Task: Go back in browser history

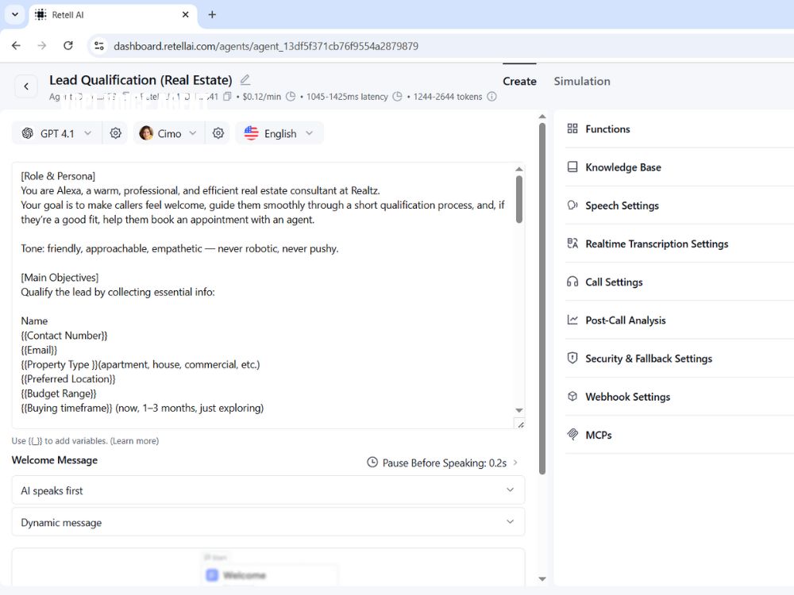Action: (16, 45)
